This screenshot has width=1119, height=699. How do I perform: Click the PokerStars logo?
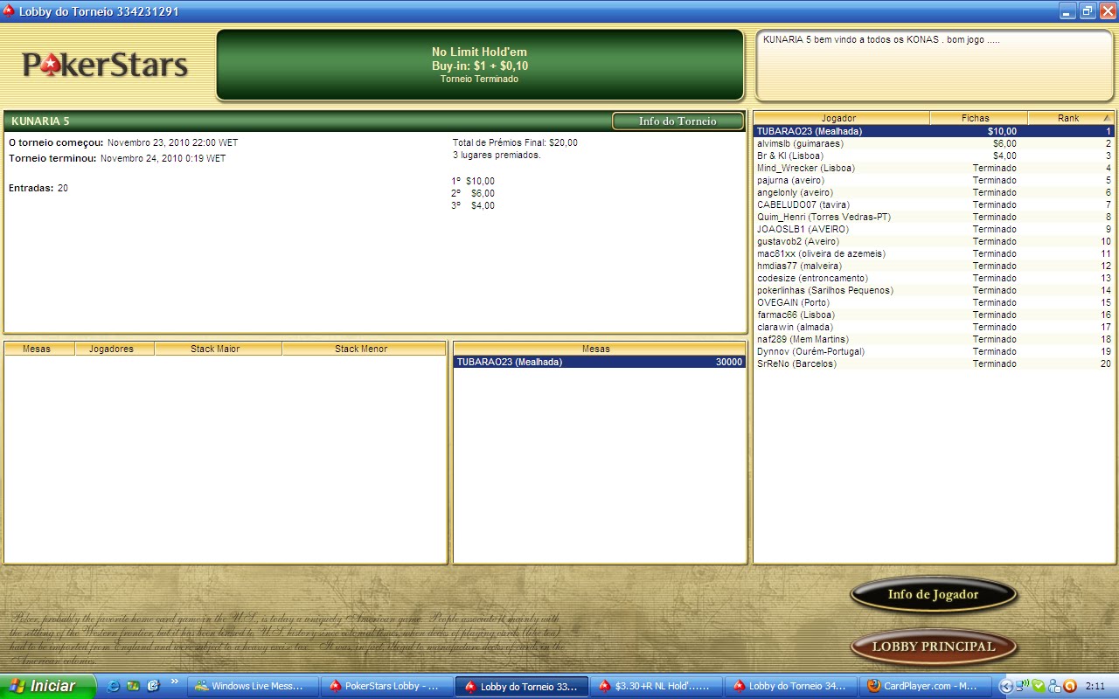tap(105, 65)
